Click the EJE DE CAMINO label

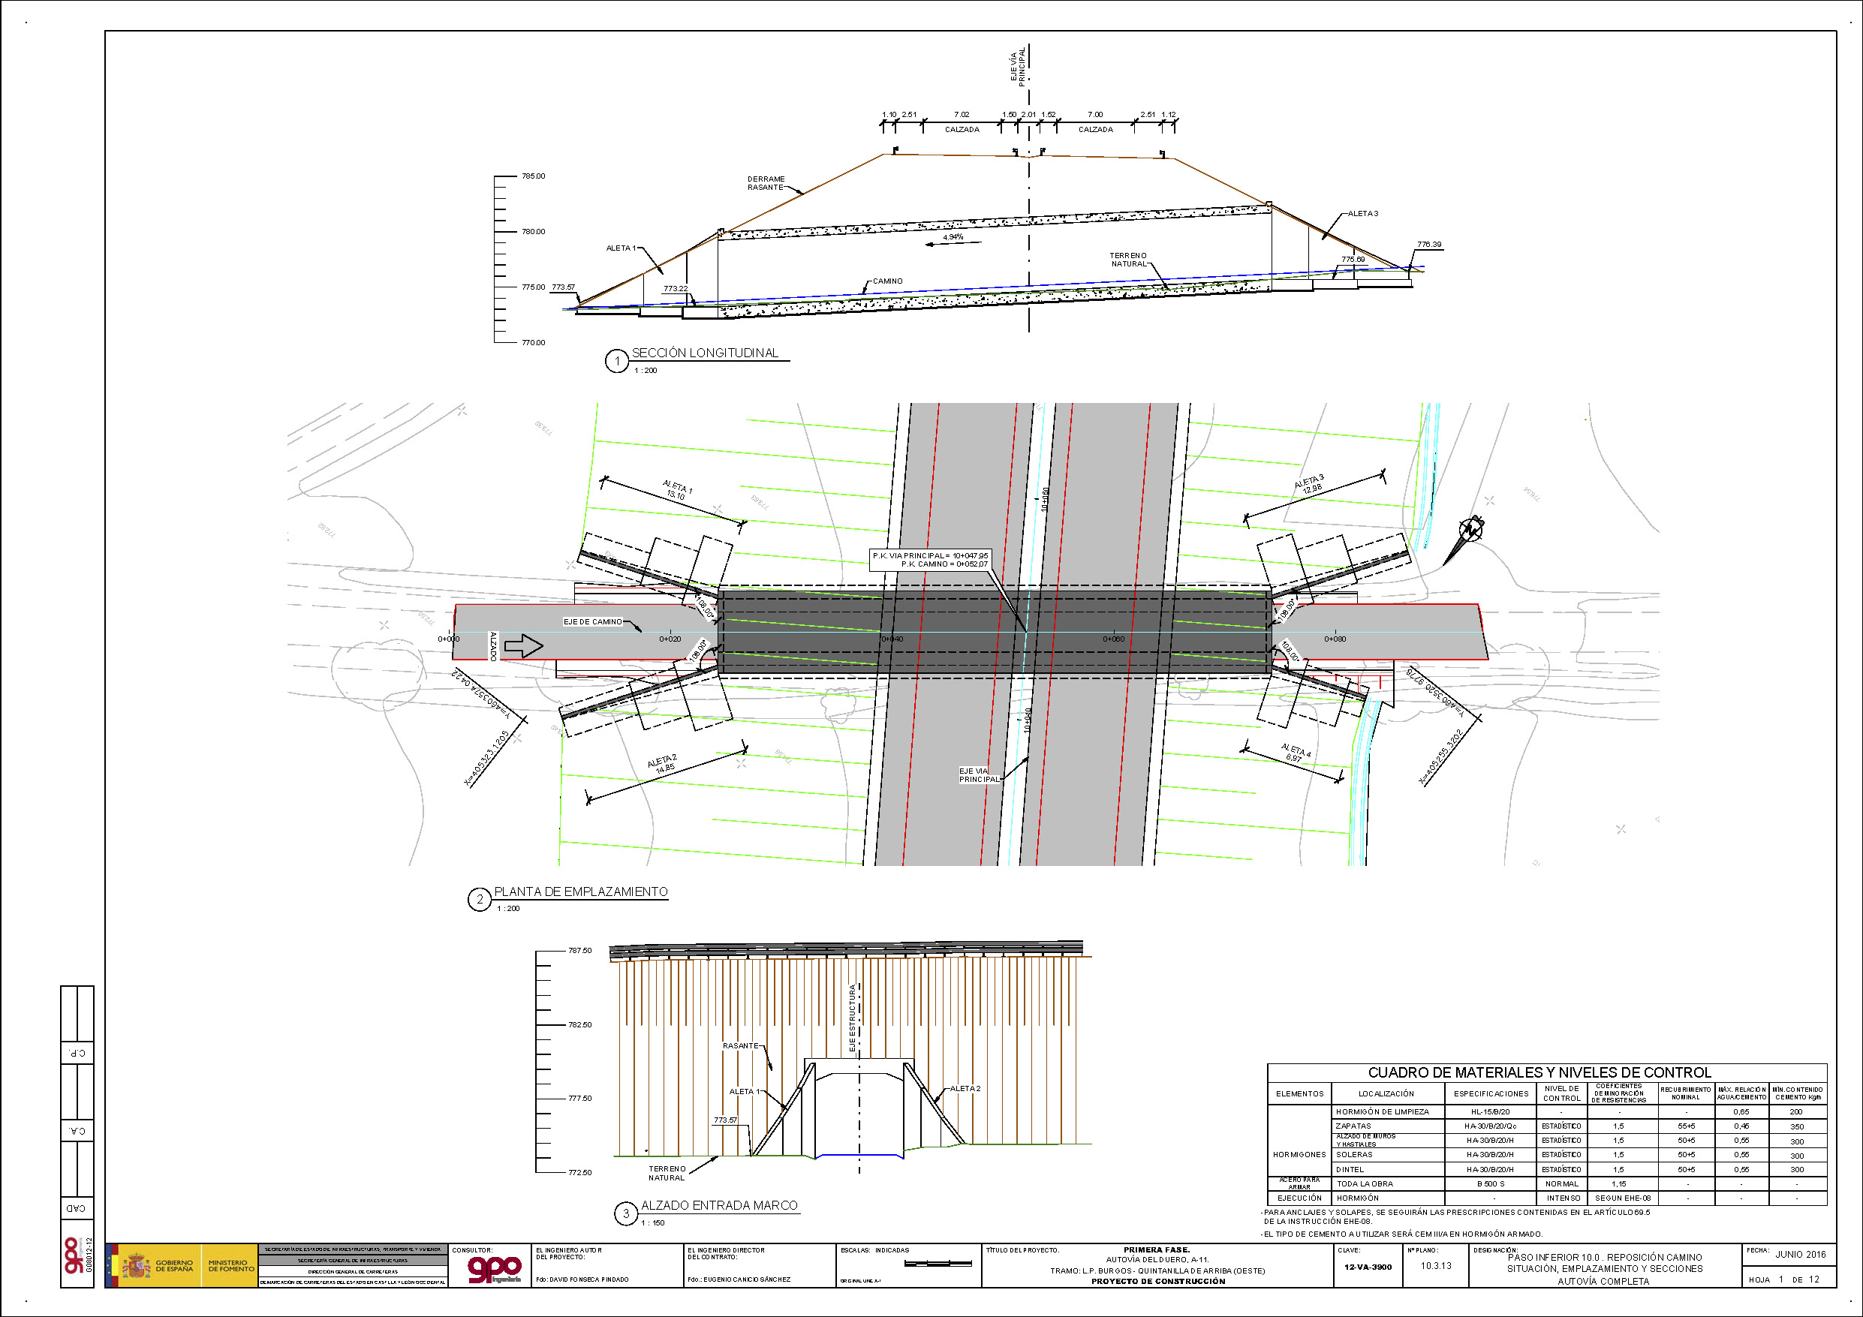(x=593, y=621)
